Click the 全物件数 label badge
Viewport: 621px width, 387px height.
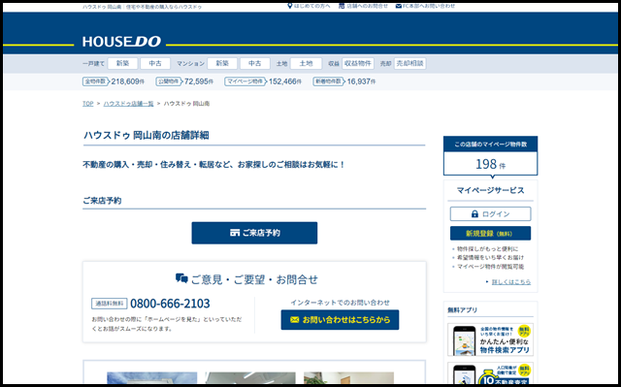click(x=95, y=81)
